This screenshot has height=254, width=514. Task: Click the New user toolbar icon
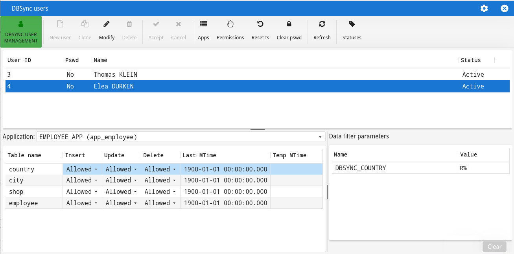coord(60,24)
